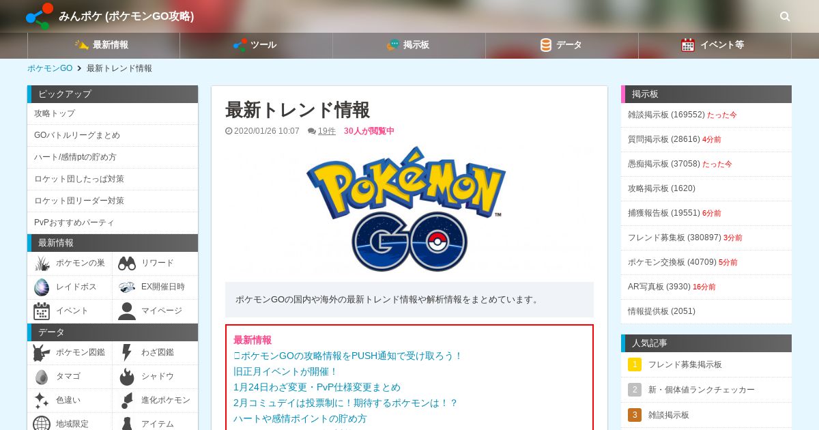
Task: Open the みんポケ (ポケモンGO攻略) site title
Action: point(126,16)
